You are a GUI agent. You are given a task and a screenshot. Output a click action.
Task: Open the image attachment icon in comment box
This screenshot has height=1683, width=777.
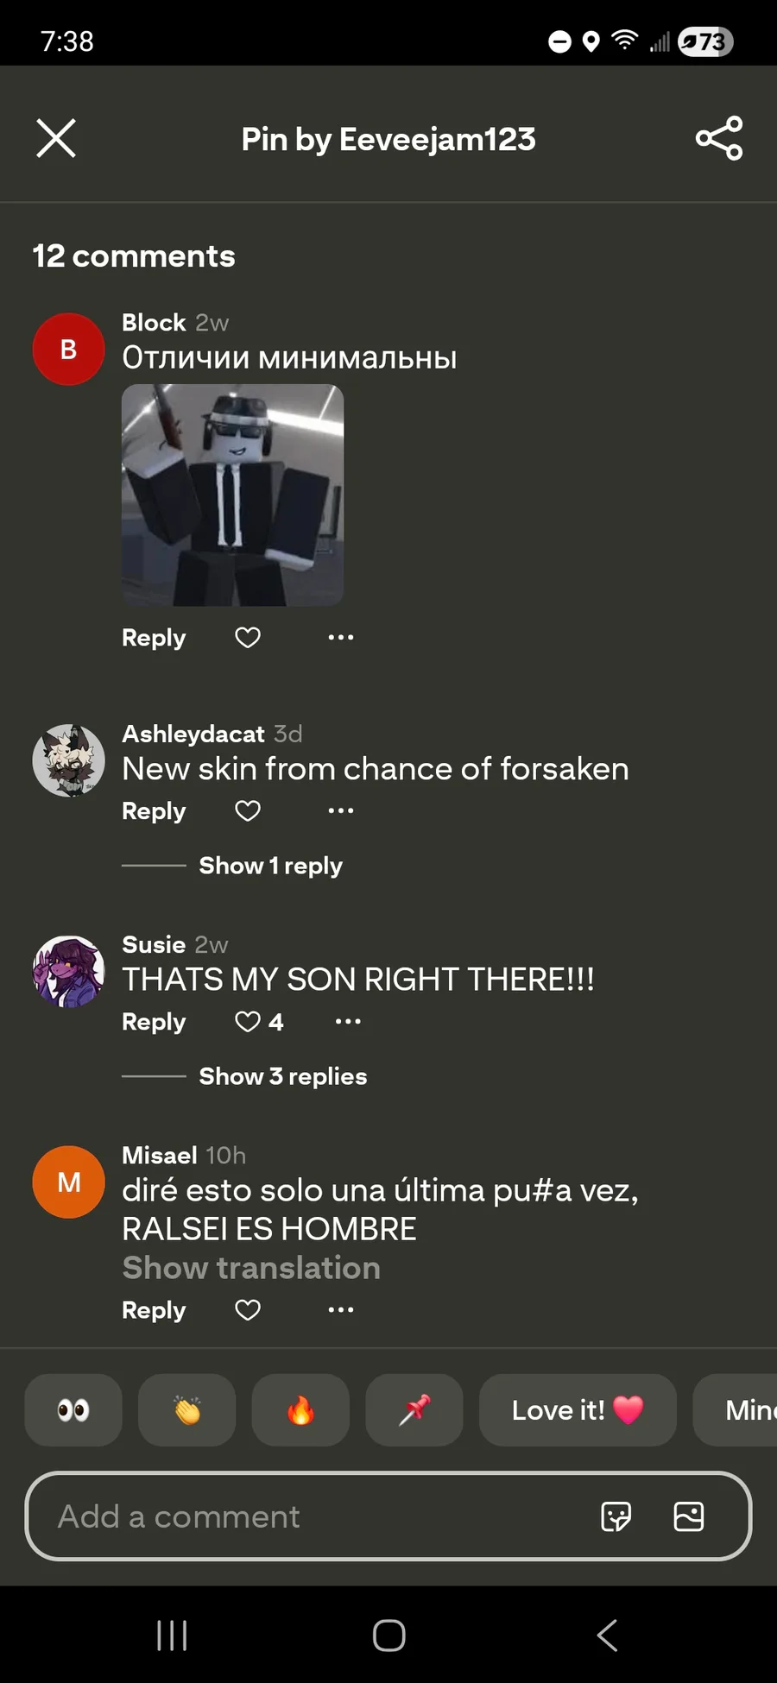click(688, 1516)
